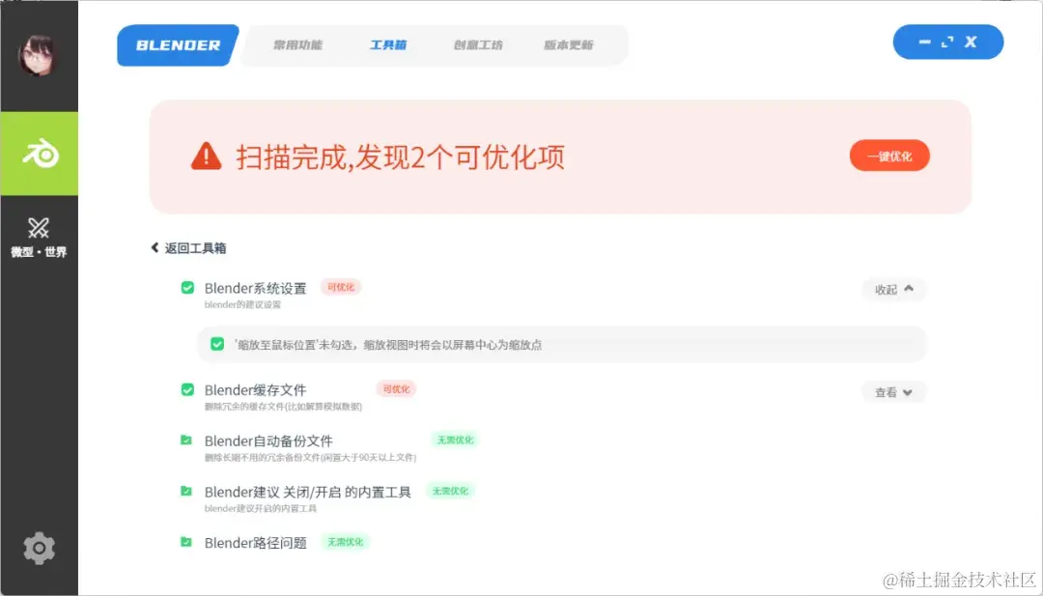Click the green folder icon for Blender自动备份文件

[186, 440]
